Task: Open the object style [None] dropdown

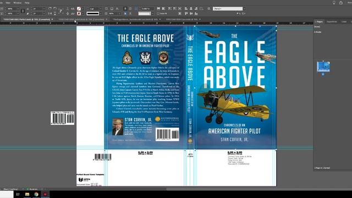Action: pyautogui.click(x=244, y=9)
